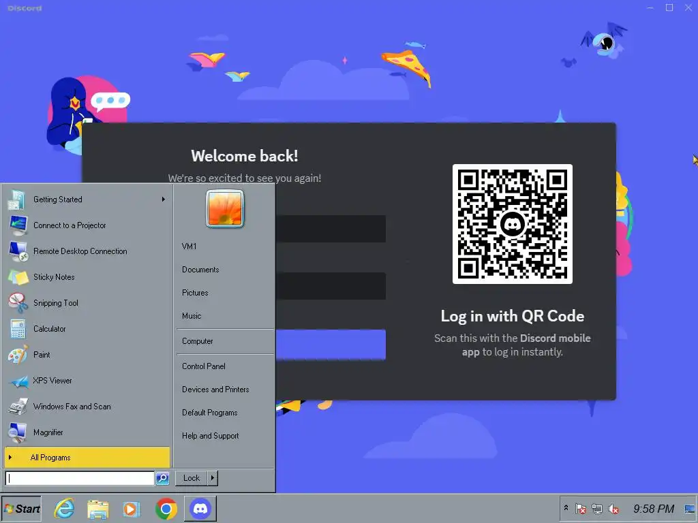The width and height of the screenshot is (698, 523).
Task: Click the Show desktop icon at taskbar end
Action: [690, 509]
